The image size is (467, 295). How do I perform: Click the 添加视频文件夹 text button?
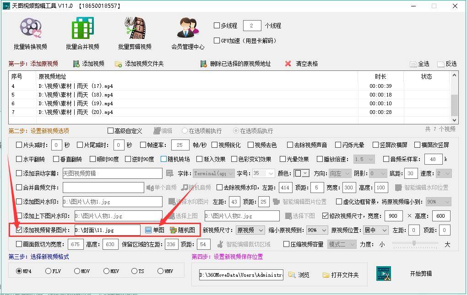(144, 64)
